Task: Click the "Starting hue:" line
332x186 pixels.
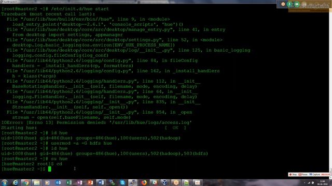Action: point(19,128)
